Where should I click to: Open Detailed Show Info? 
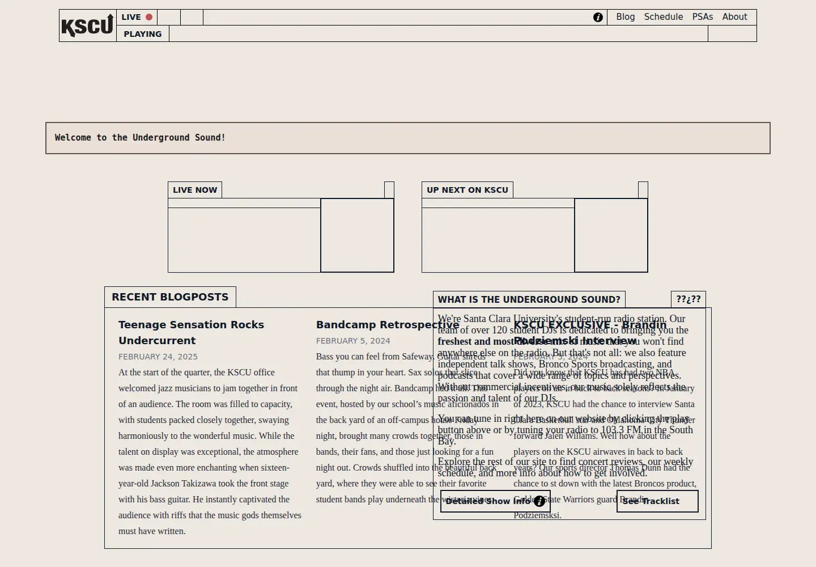tap(495, 501)
